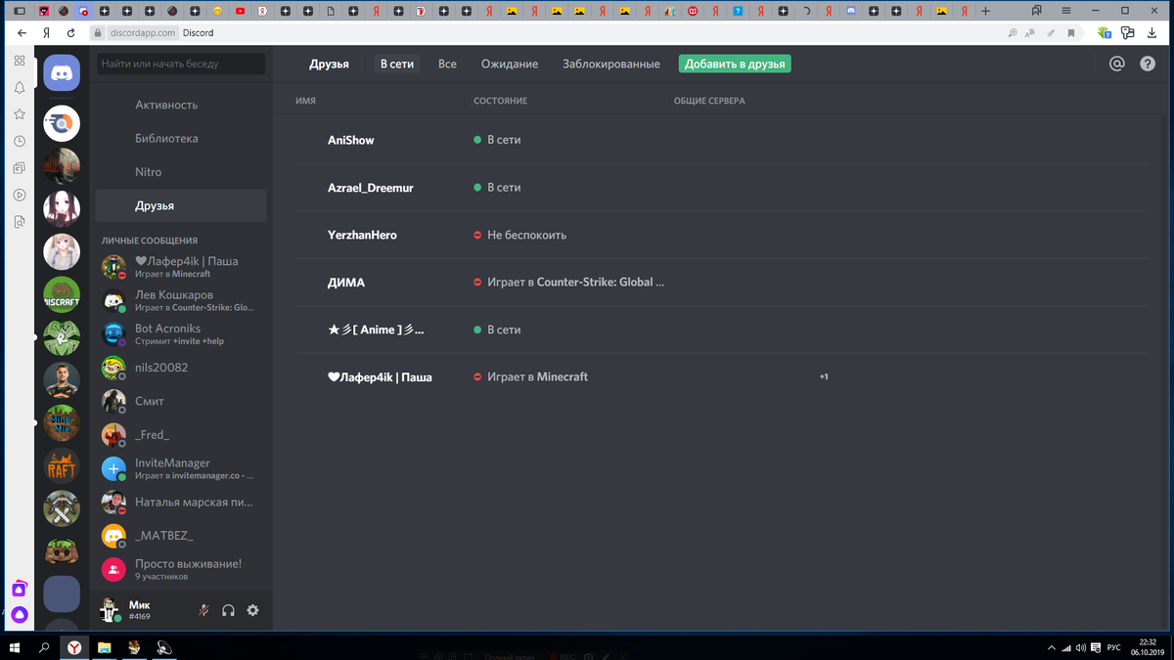The image size is (1174, 660).
Task: Open browser hamburger menu
Action: tap(1065, 11)
